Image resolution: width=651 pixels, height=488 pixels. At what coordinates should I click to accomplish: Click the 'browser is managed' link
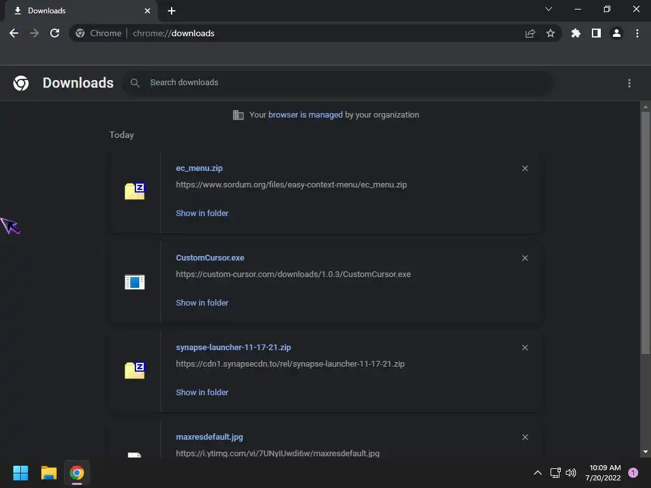coord(306,115)
